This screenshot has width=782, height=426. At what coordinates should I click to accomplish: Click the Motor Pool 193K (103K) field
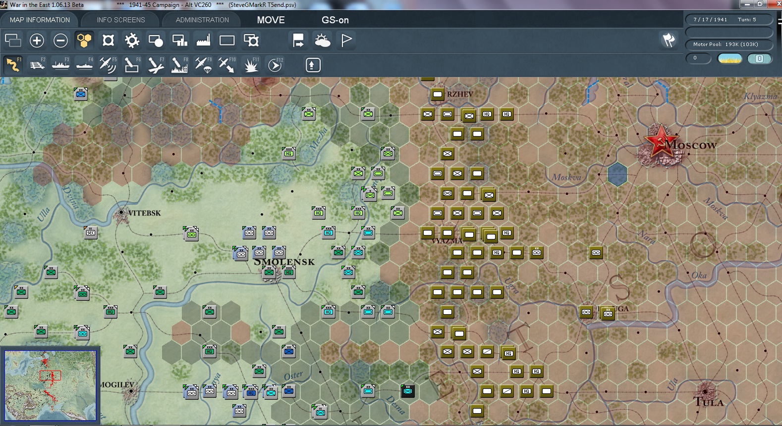(x=729, y=45)
